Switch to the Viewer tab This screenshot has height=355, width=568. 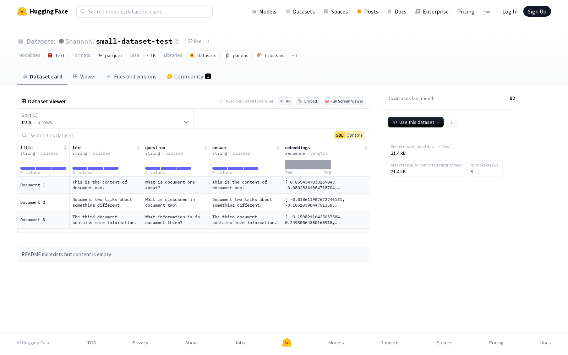coord(84,77)
